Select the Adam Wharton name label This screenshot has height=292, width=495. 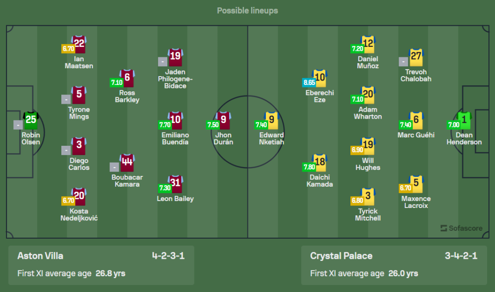[x=368, y=113]
